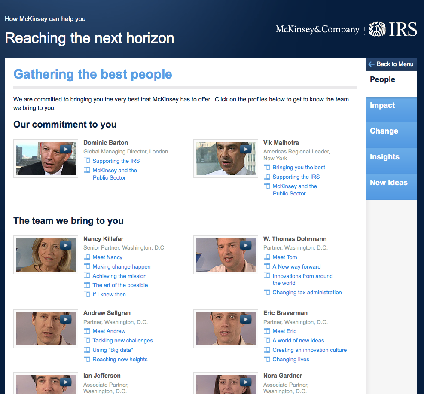Click film icon beside 'Using "Big data"'
The image size is (424, 394).
87,350
